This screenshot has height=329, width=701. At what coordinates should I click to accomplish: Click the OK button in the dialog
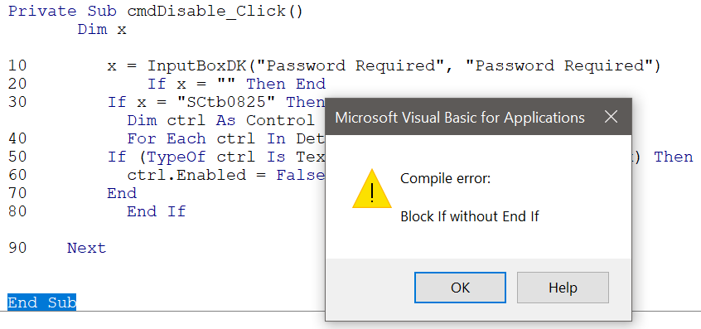(x=460, y=288)
